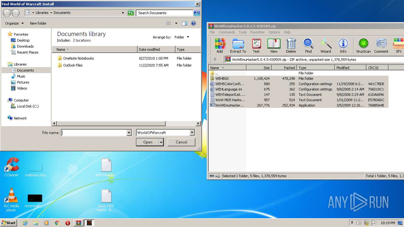Click the Start button
404x227 pixels.
[9, 223]
